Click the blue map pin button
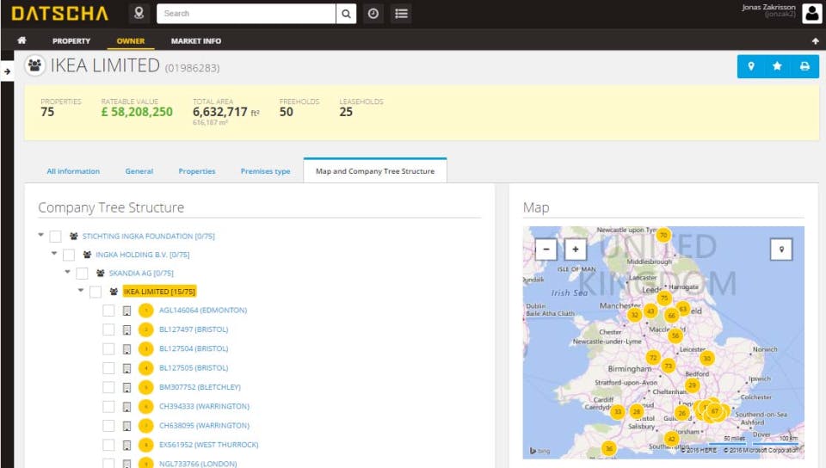The width and height of the screenshot is (826, 468). coord(751,66)
